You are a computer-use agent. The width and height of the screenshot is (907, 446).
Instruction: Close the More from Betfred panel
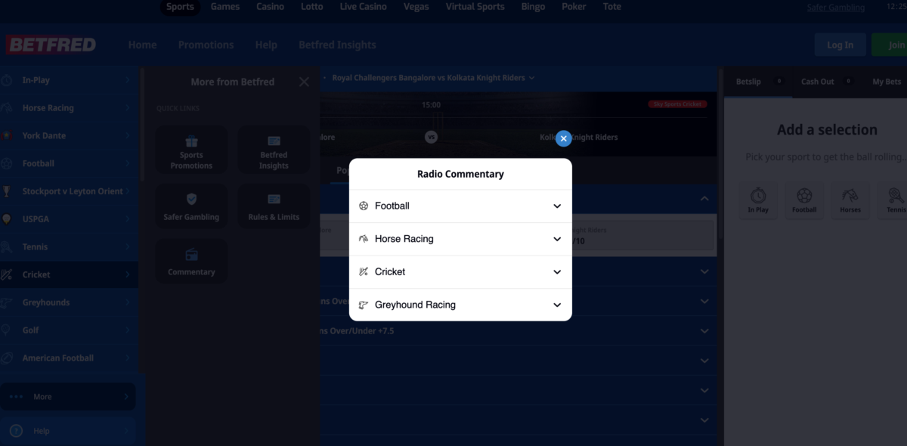click(x=304, y=82)
